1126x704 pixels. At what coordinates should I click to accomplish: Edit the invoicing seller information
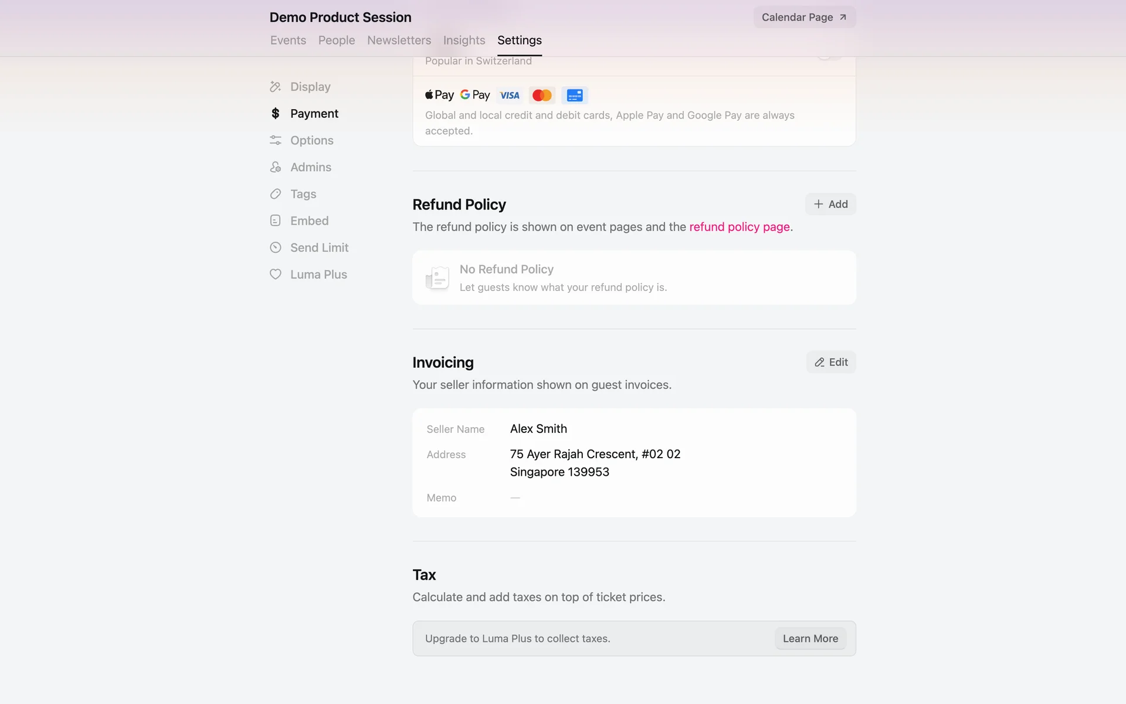point(831,363)
